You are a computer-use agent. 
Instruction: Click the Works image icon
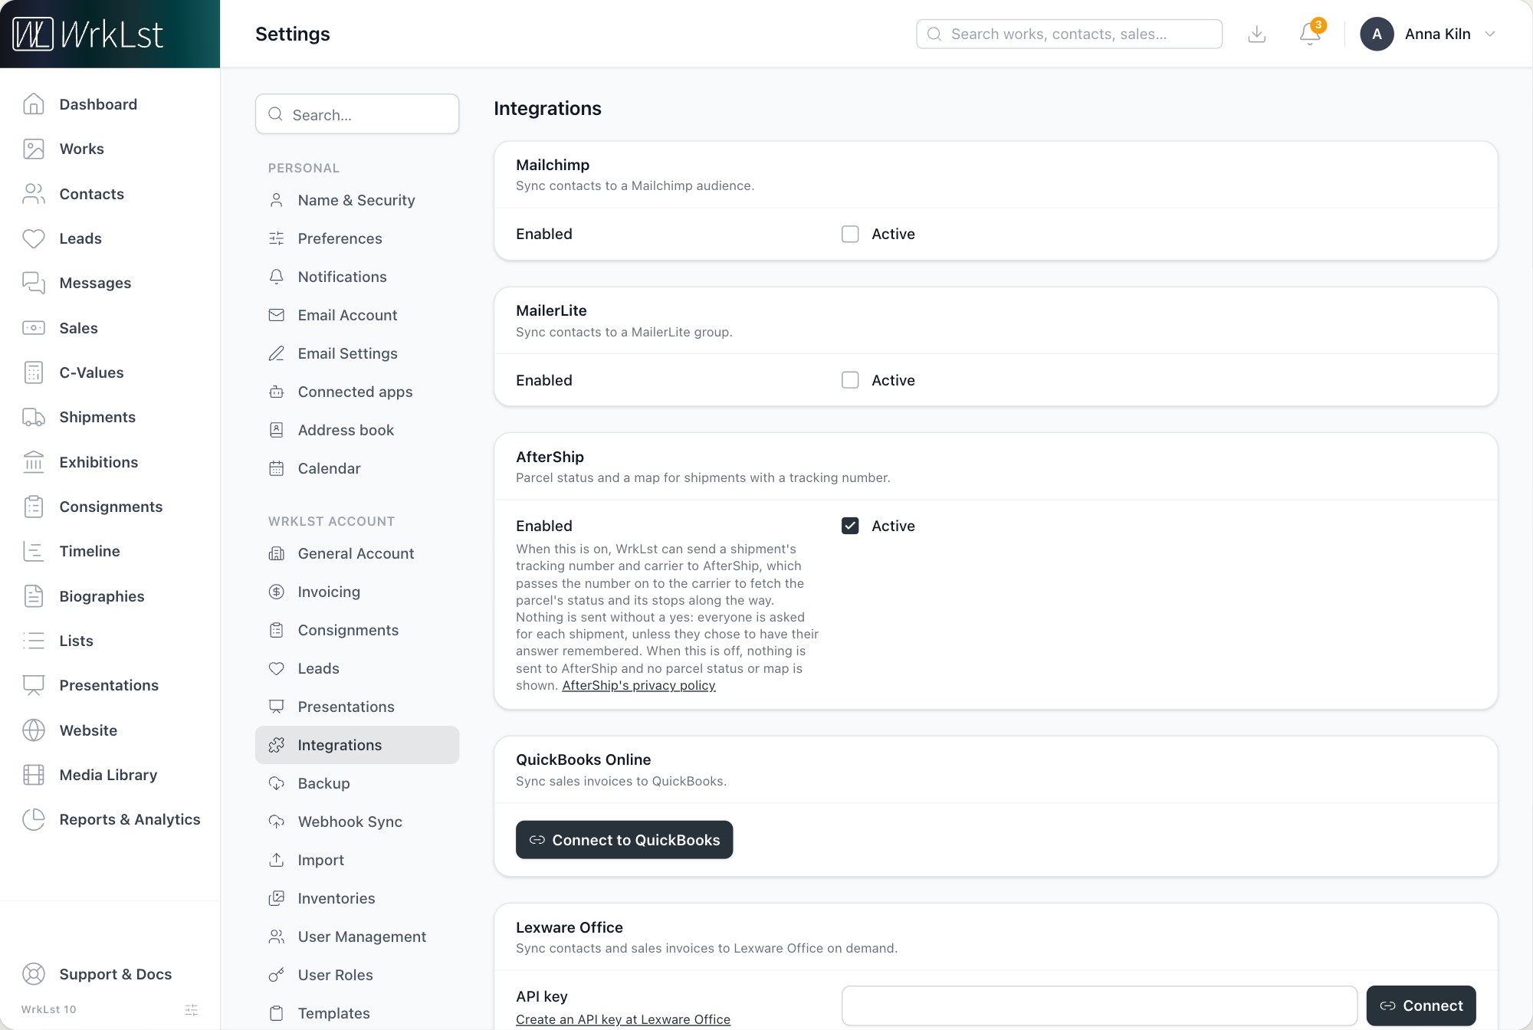pyautogui.click(x=34, y=149)
